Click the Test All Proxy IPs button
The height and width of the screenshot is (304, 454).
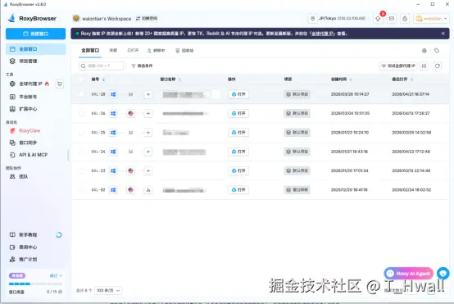point(398,66)
